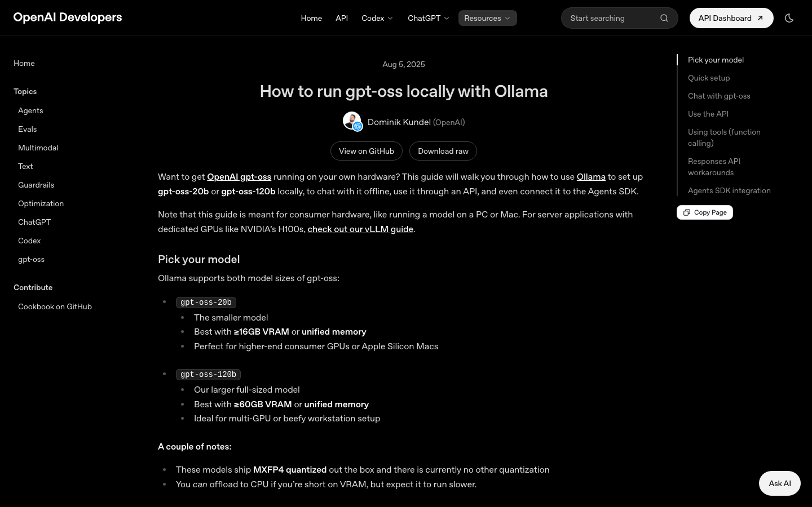The height and width of the screenshot is (507, 812).
Task: Expand the Codex dropdown menu
Action: point(377,18)
